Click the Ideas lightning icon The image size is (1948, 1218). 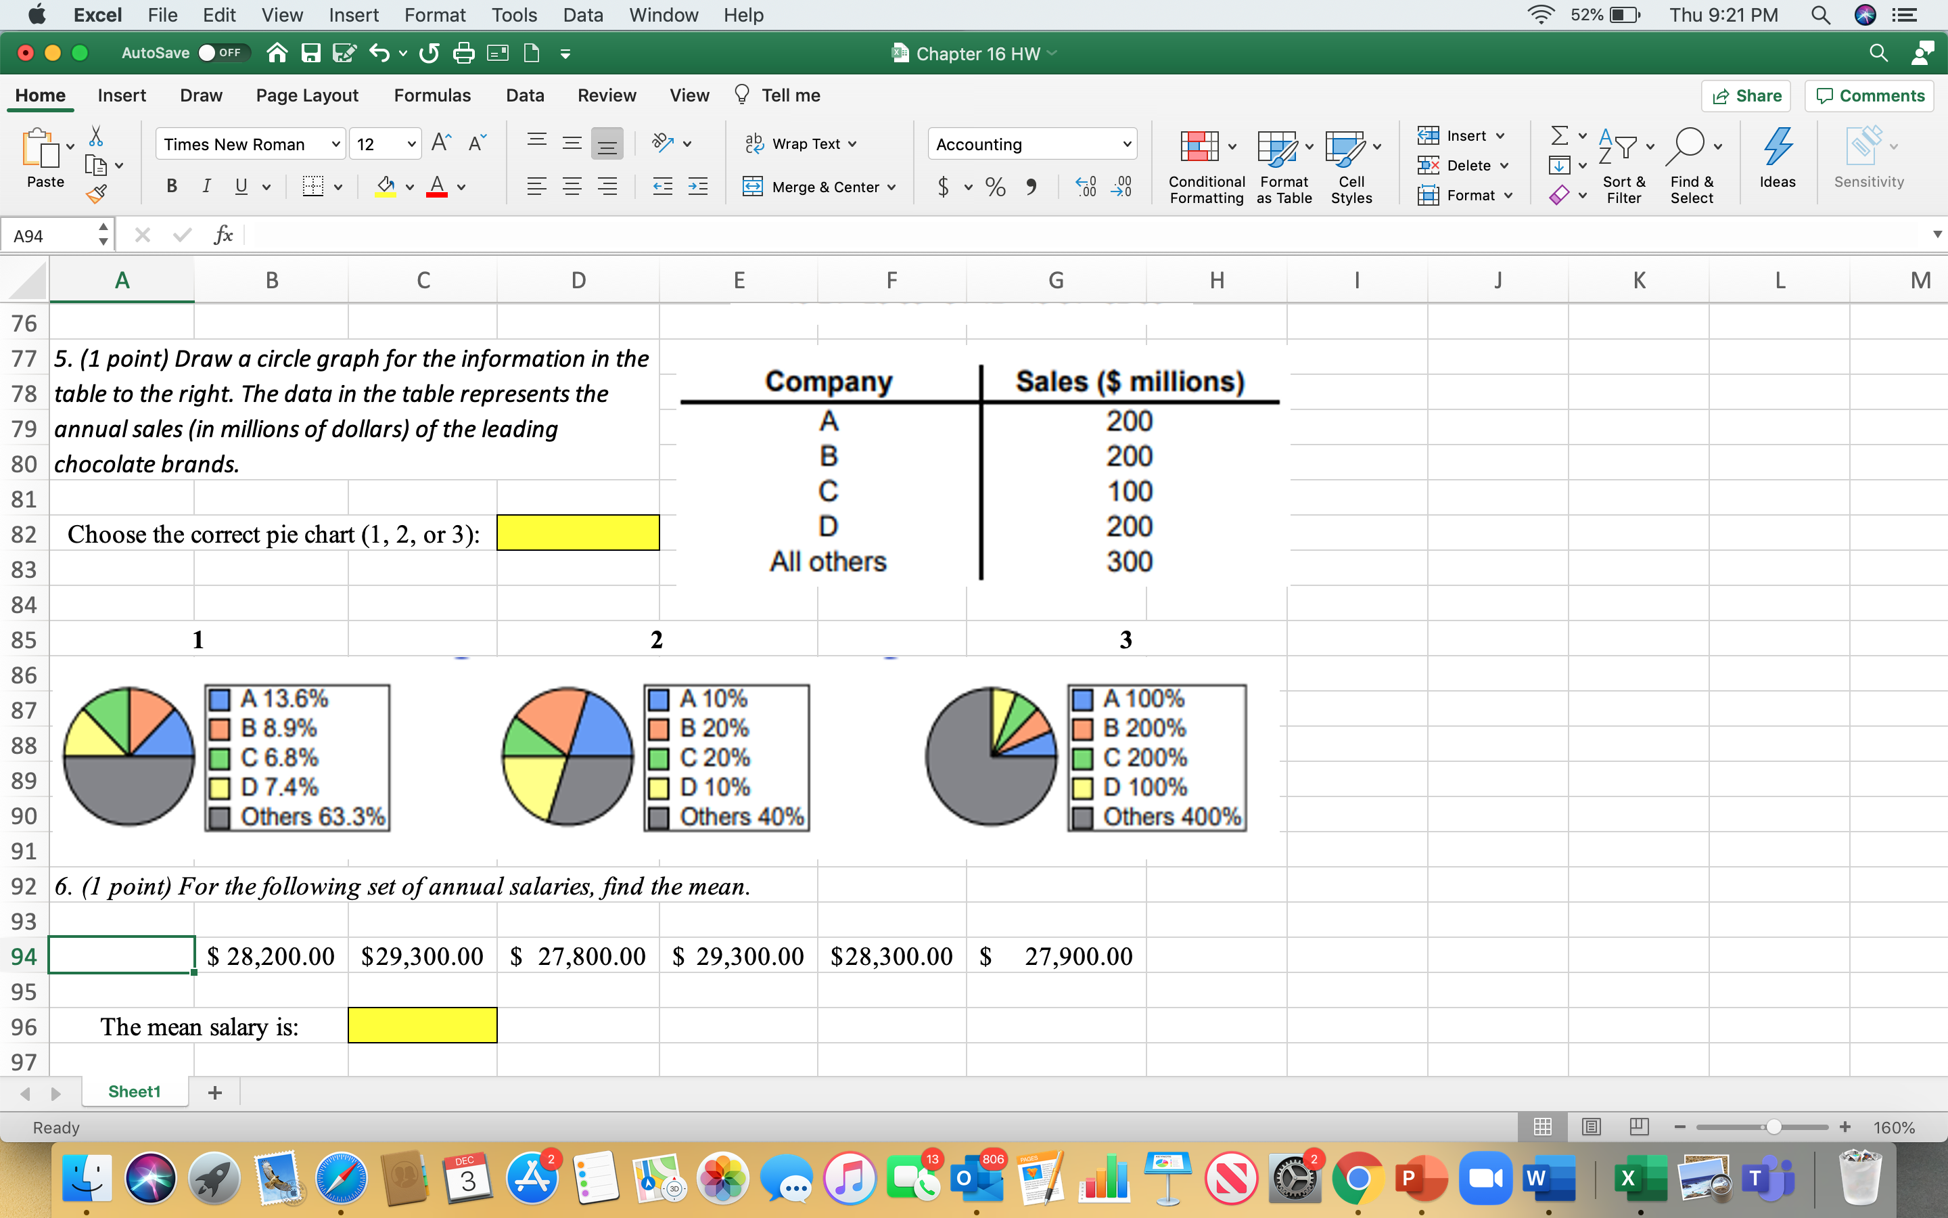click(x=1778, y=149)
